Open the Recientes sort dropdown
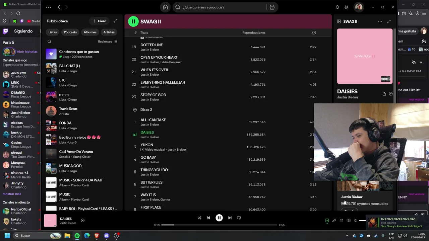The height and width of the screenshot is (241, 429). tap(108, 42)
